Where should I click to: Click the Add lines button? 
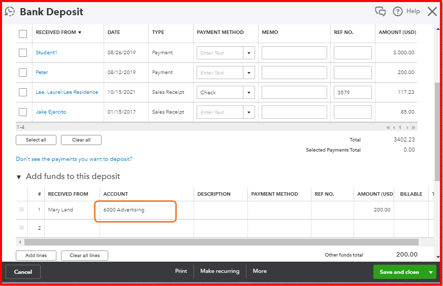click(36, 256)
